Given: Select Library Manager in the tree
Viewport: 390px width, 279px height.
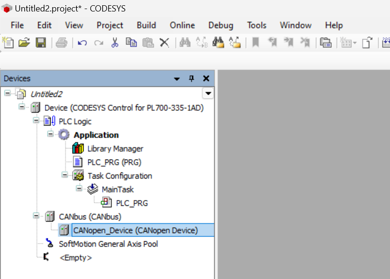Looking at the screenshot, I should [x=115, y=149].
